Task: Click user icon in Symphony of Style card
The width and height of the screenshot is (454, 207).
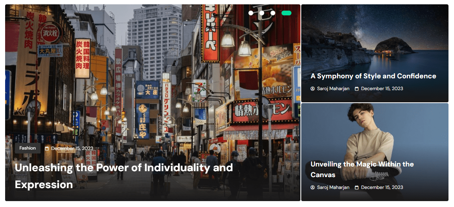Action: point(312,89)
